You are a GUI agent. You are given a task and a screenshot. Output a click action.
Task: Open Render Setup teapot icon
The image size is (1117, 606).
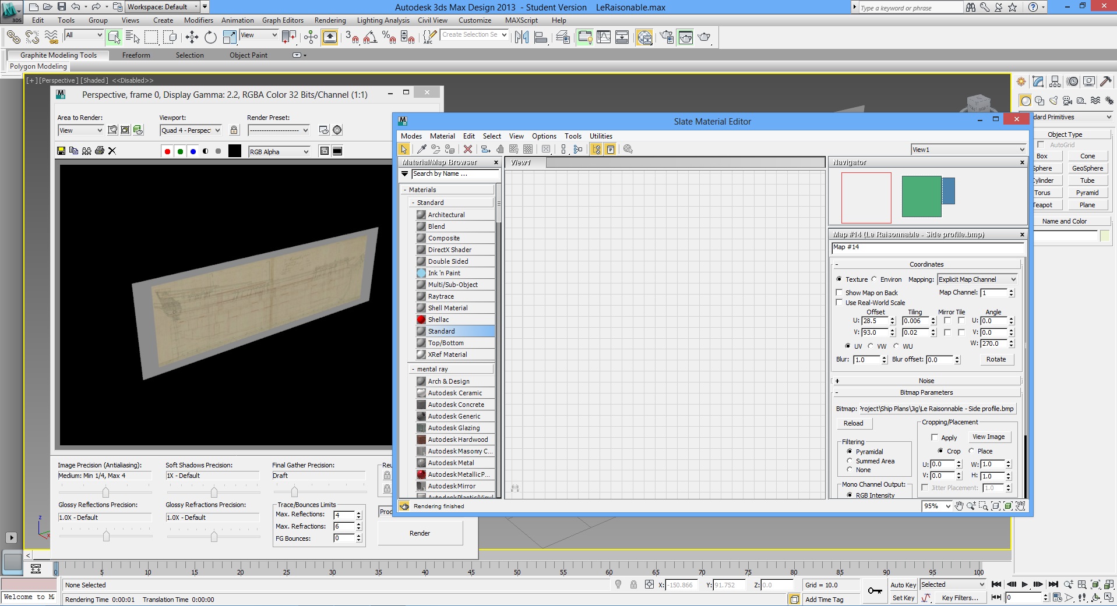[667, 37]
